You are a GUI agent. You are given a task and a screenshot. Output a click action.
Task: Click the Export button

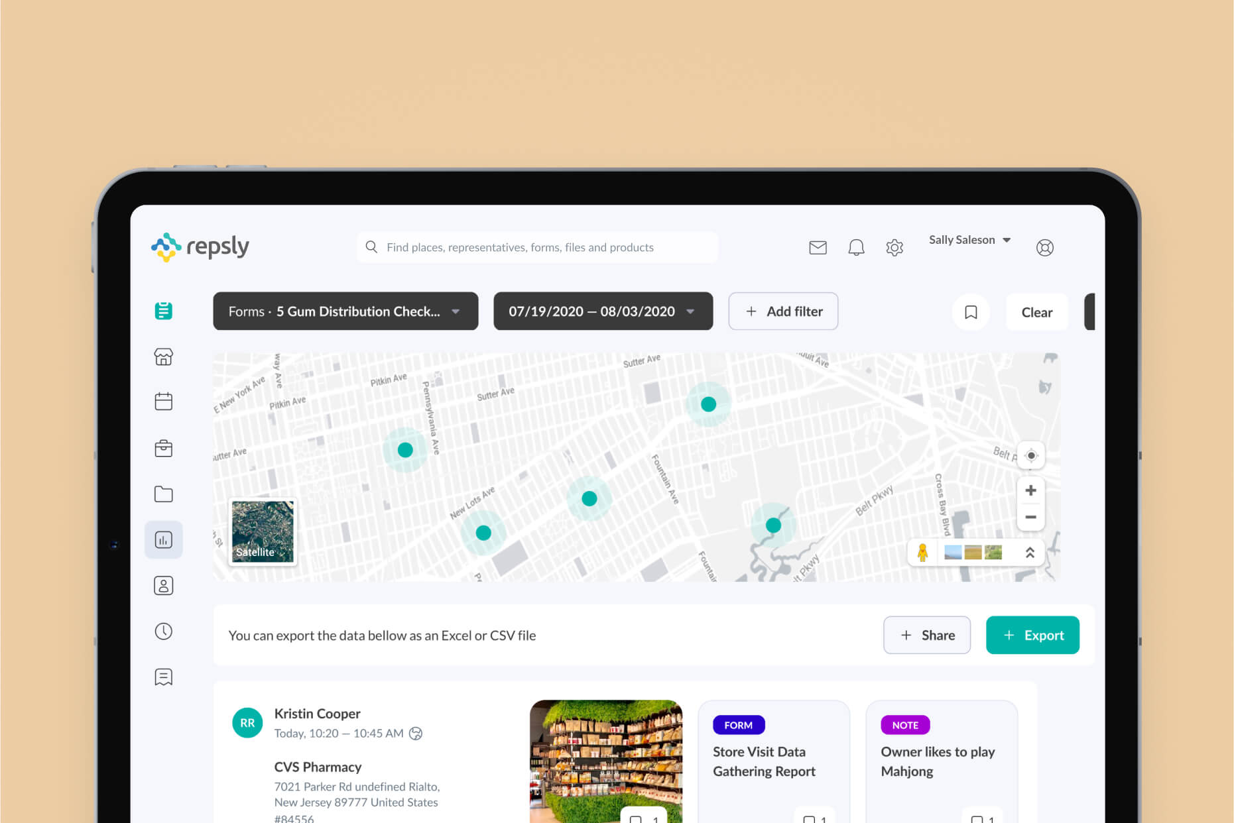pos(1032,635)
